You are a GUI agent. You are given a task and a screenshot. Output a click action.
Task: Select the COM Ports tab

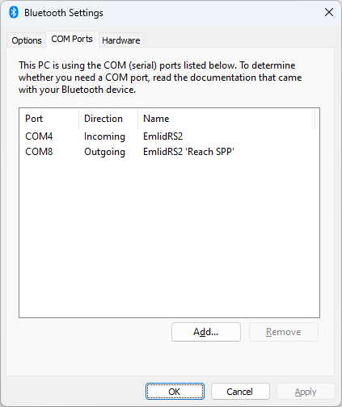(x=72, y=40)
